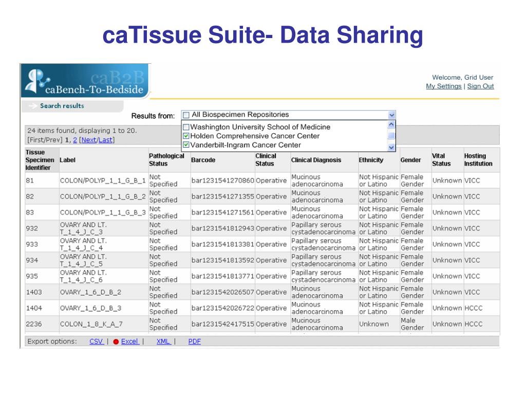The image size is (526, 395).
Task: Click Welcome, Grid User text
Action: point(463,77)
